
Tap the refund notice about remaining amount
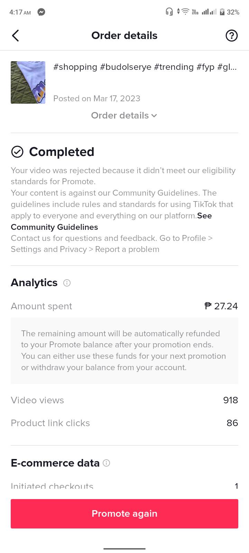pyautogui.click(x=124, y=350)
